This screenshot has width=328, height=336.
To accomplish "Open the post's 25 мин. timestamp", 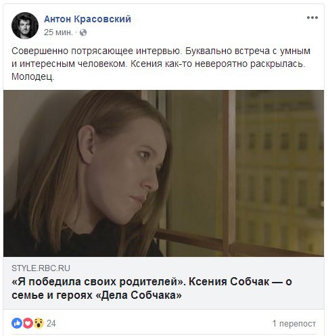I will pos(58,32).
